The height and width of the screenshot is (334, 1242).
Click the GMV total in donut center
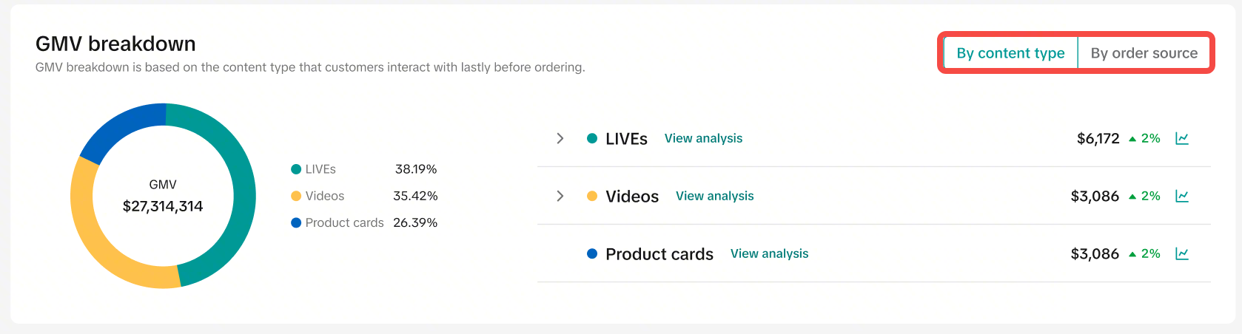[163, 206]
